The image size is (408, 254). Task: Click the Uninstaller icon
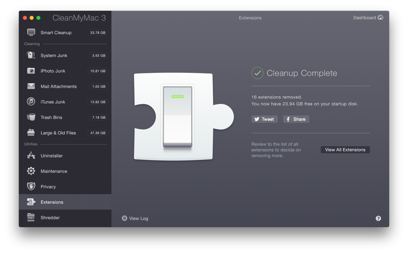tap(31, 155)
